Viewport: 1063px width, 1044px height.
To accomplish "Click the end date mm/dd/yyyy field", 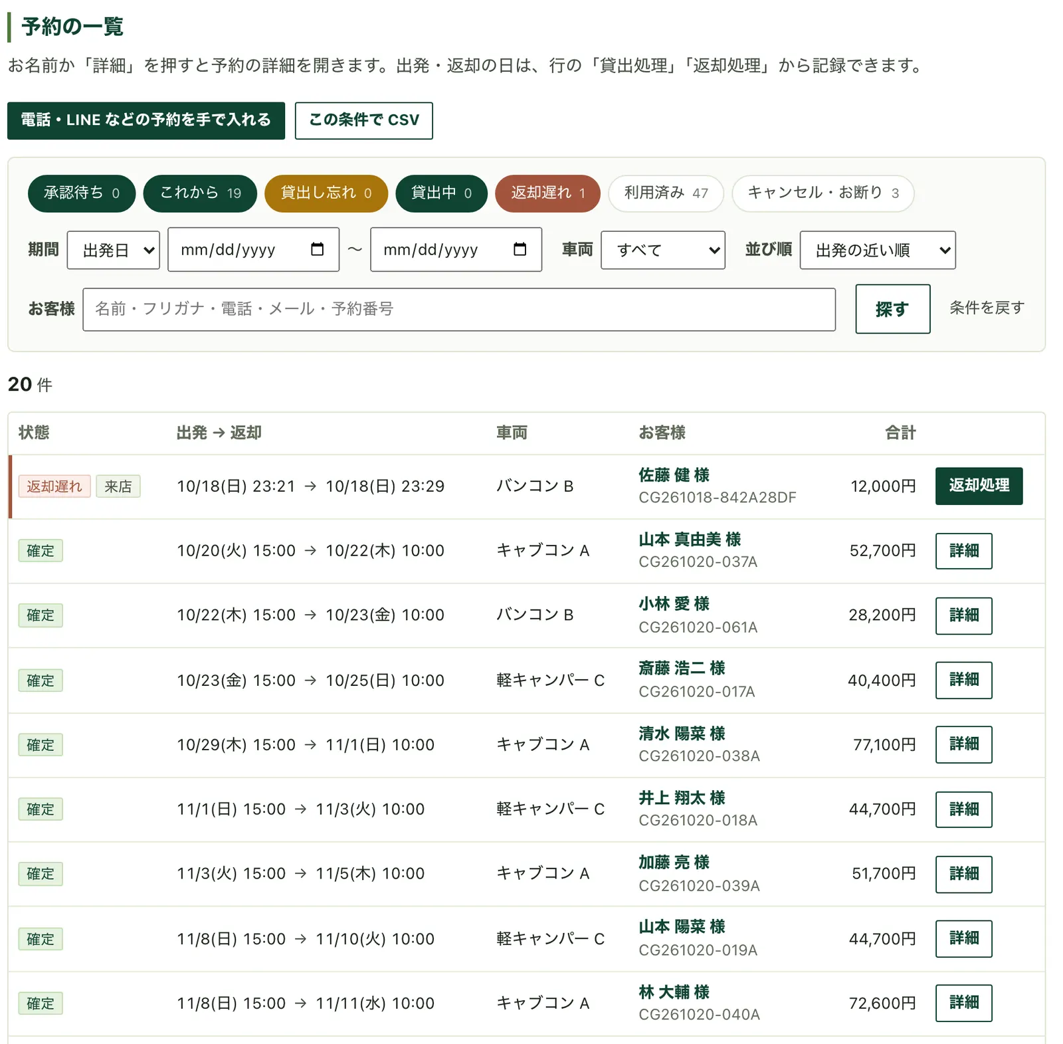I will coord(456,249).
